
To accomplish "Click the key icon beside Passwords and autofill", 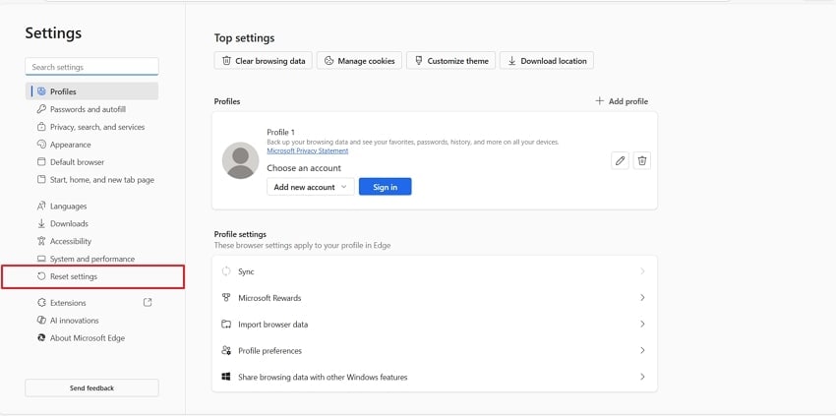I will (41, 109).
